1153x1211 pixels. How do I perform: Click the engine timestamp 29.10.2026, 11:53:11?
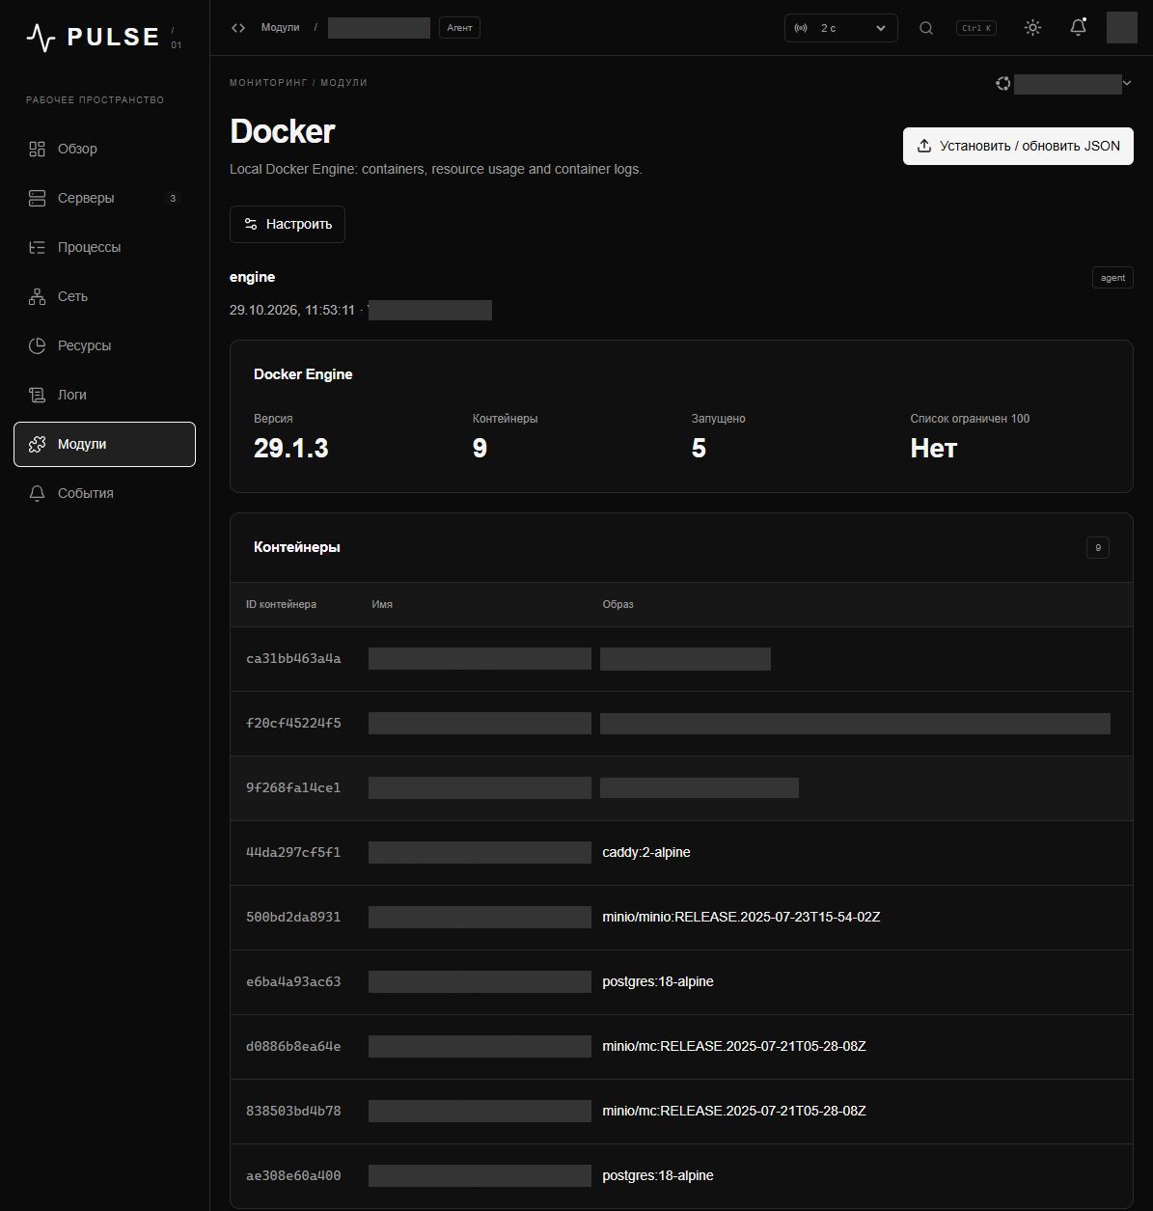click(x=292, y=311)
